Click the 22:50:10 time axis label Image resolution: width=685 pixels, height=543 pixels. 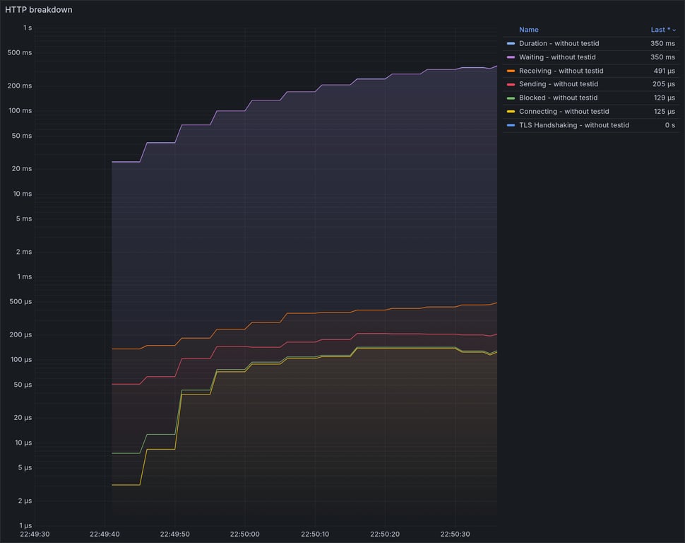pyautogui.click(x=315, y=534)
